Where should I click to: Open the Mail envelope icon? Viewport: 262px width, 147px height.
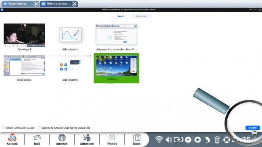click(37, 139)
